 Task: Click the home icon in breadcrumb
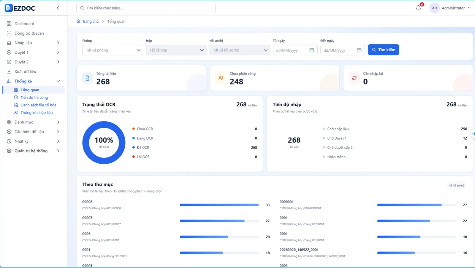point(78,21)
